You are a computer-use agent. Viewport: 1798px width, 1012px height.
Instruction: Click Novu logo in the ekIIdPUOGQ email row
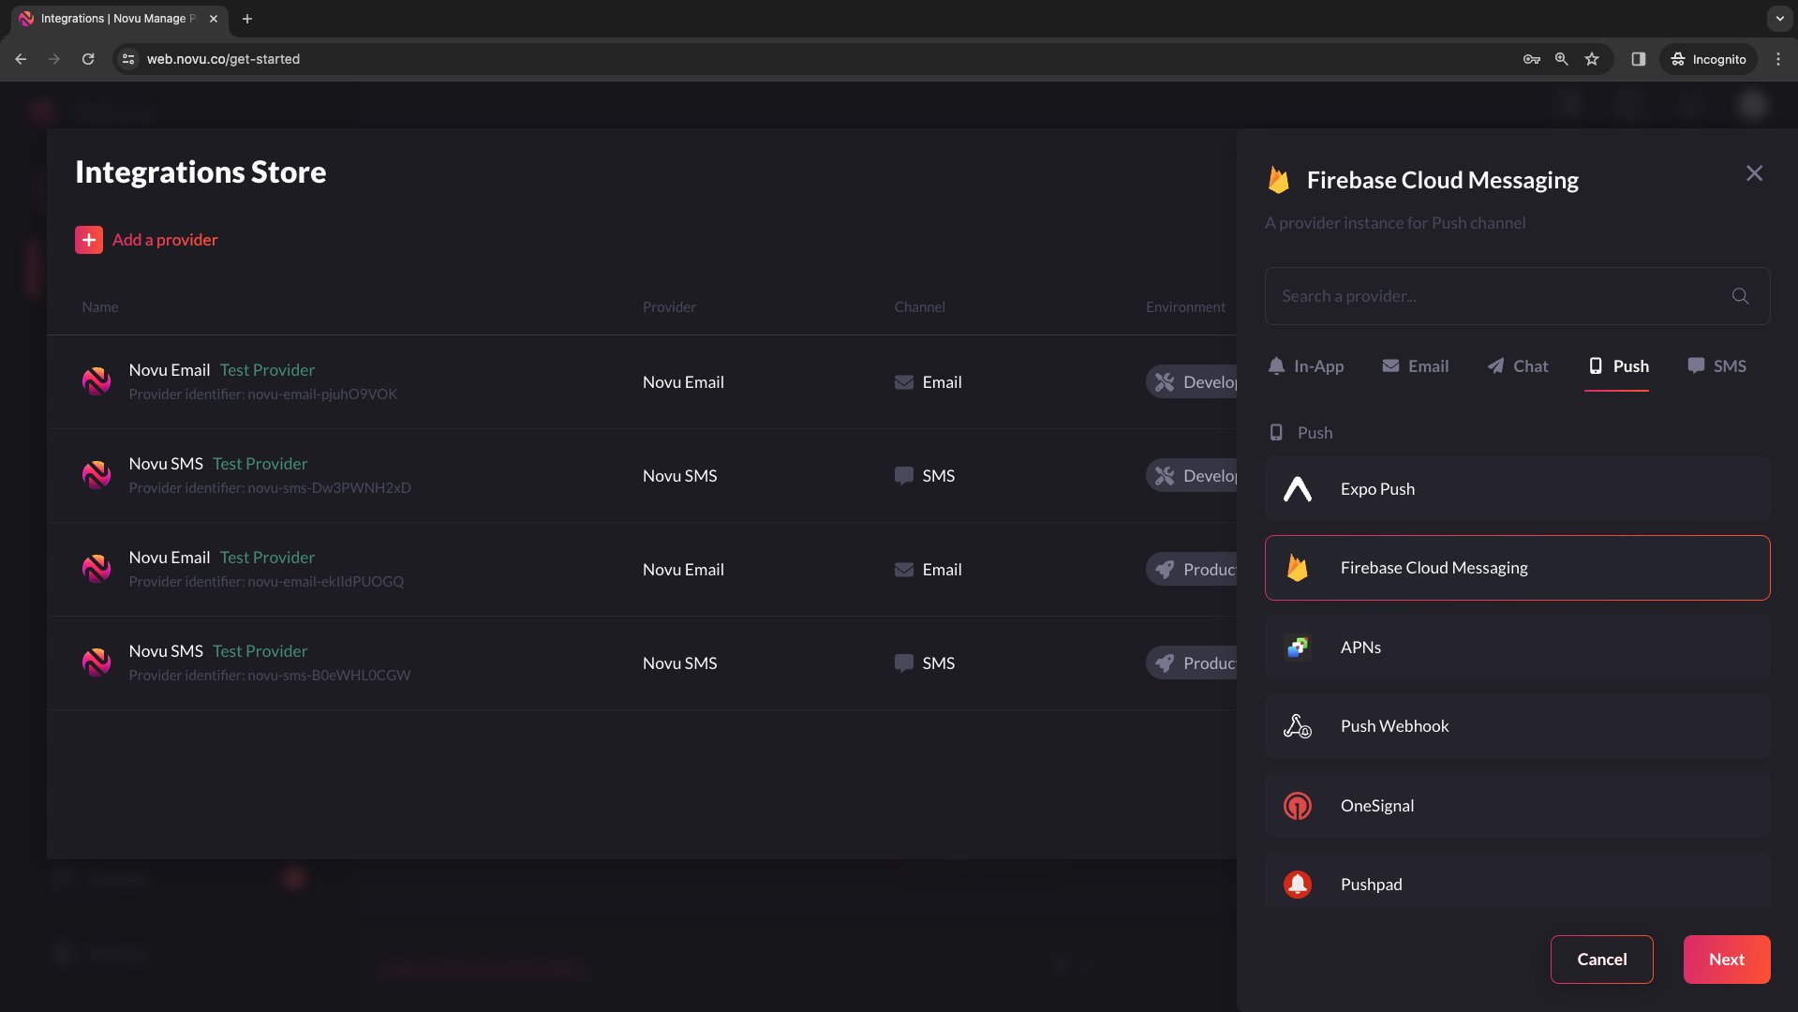[97, 569]
